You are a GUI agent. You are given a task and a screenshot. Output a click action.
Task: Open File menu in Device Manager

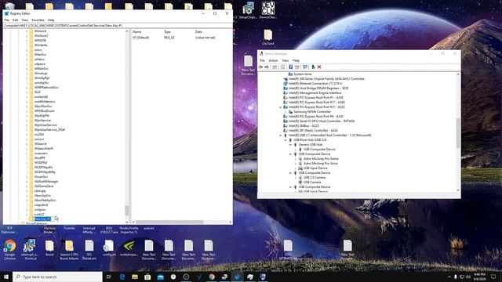262,60
